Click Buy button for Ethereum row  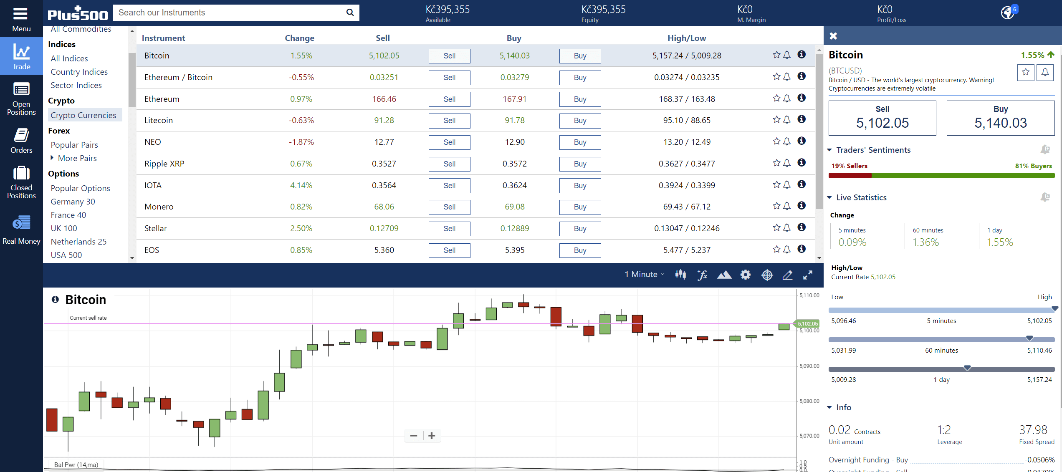tap(580, 99)
